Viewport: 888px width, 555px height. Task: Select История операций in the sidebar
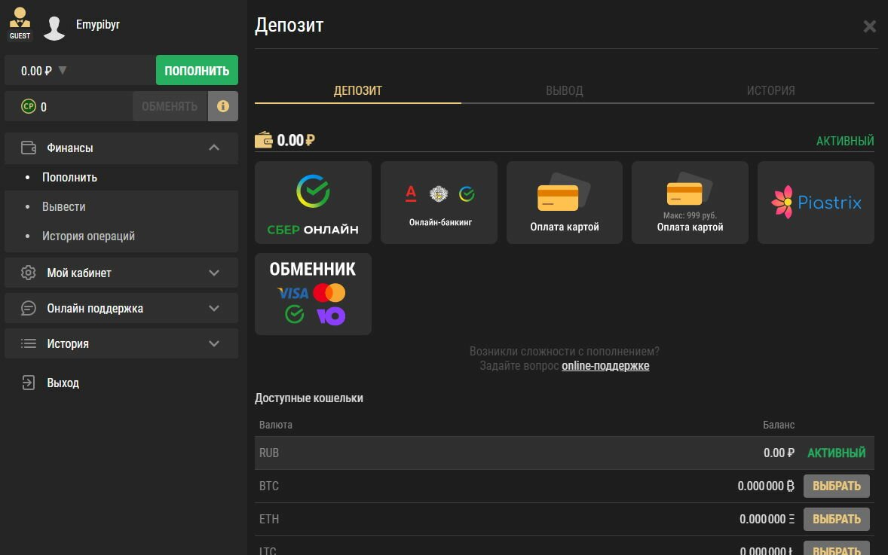point(87,236)
